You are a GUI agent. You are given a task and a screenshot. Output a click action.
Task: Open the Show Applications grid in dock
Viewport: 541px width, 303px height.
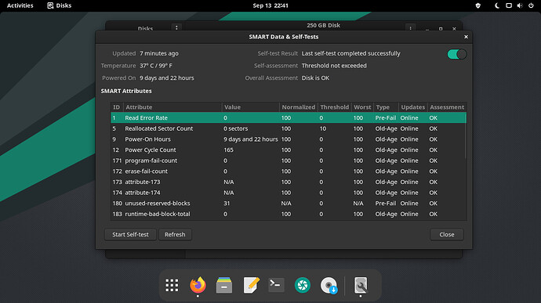172,285
